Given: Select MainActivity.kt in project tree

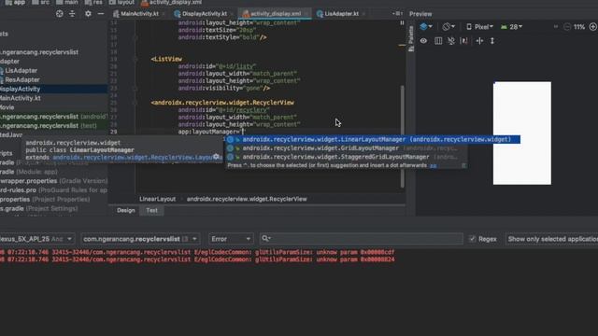Looking at the screenshot, I should click(21, 98).
